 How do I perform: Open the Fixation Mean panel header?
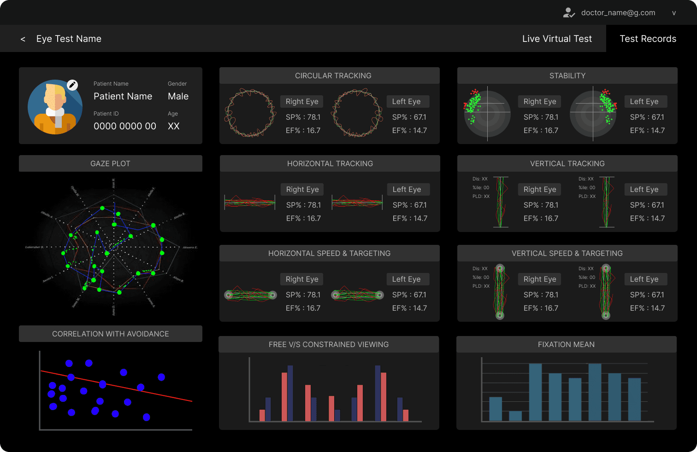(x=567, y=344)
